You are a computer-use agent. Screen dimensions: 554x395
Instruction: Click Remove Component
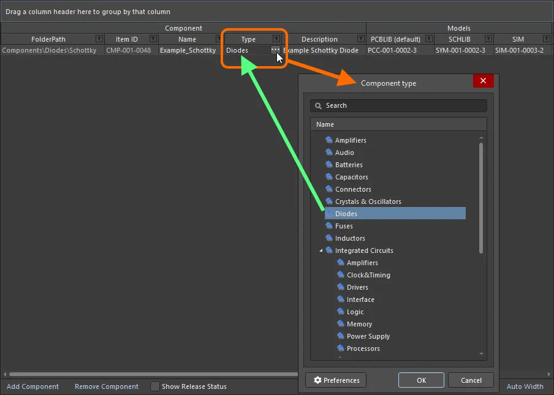coord(107,386)
